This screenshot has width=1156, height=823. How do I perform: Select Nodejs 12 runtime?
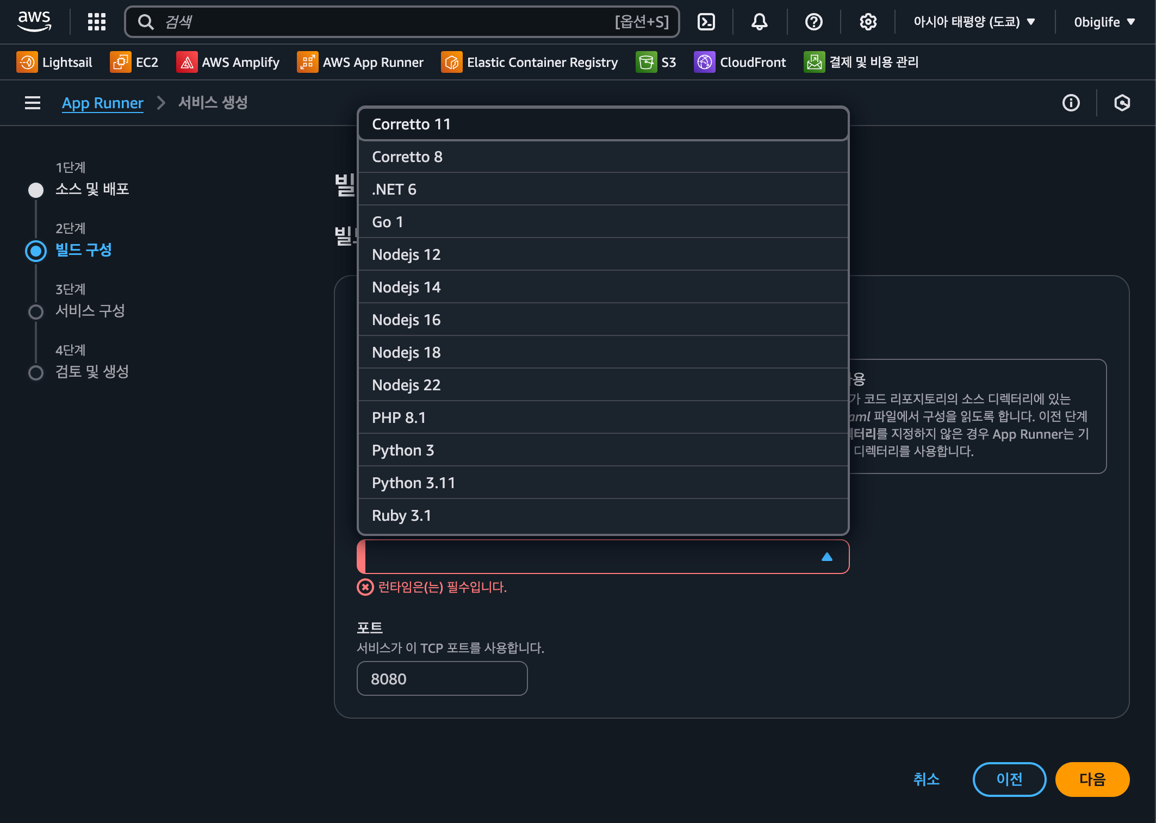pos(603,254)
